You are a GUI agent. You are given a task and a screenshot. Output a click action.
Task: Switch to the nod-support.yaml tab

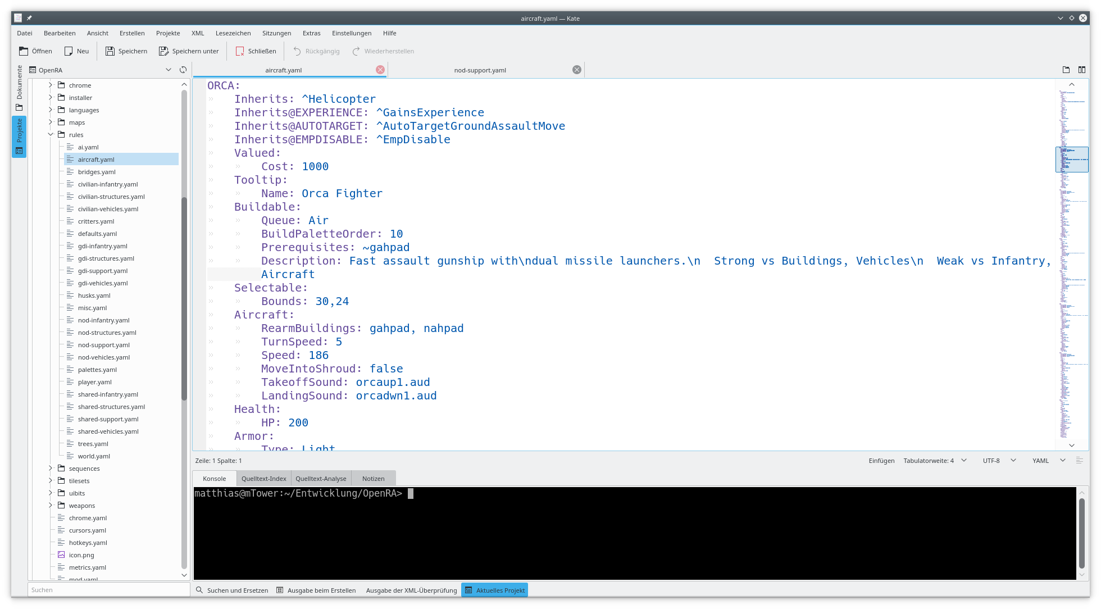[x=480, y=70]
